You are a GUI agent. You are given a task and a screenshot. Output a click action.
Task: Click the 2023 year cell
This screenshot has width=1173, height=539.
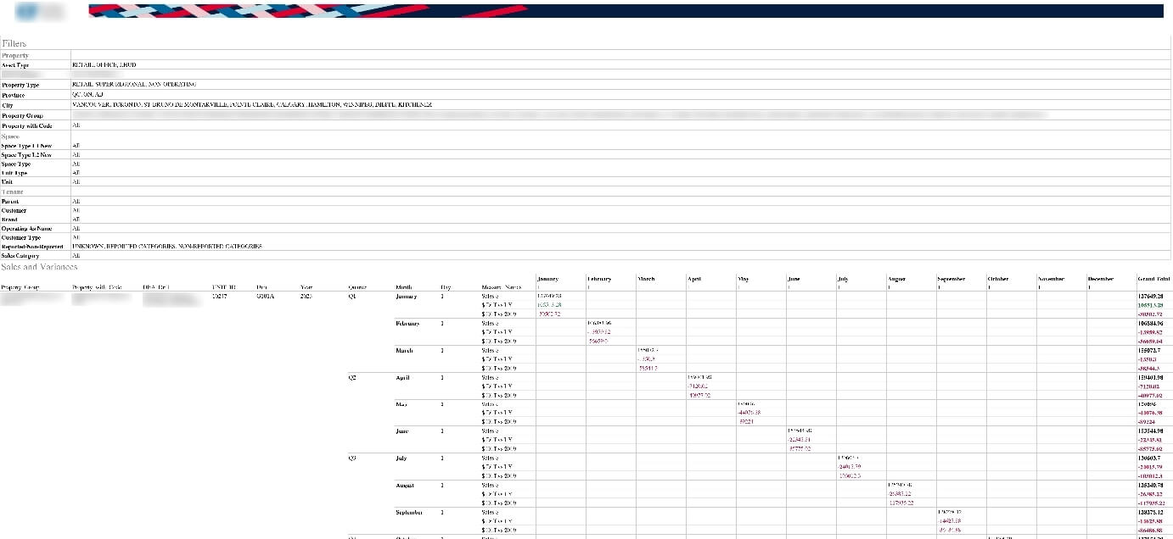pyautogui.click(x=307, y=297)
